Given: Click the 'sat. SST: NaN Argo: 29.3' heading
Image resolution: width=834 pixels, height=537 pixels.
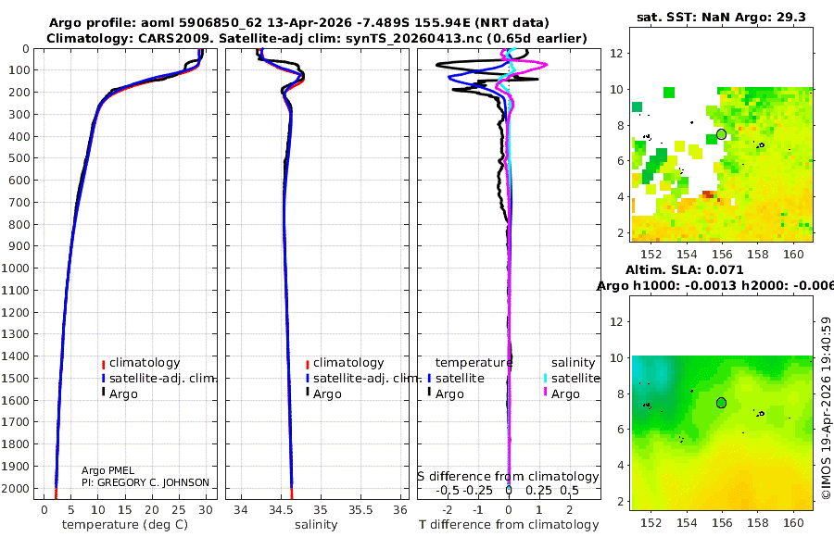Looking at the screenshot, I should (x=721, y=17).
